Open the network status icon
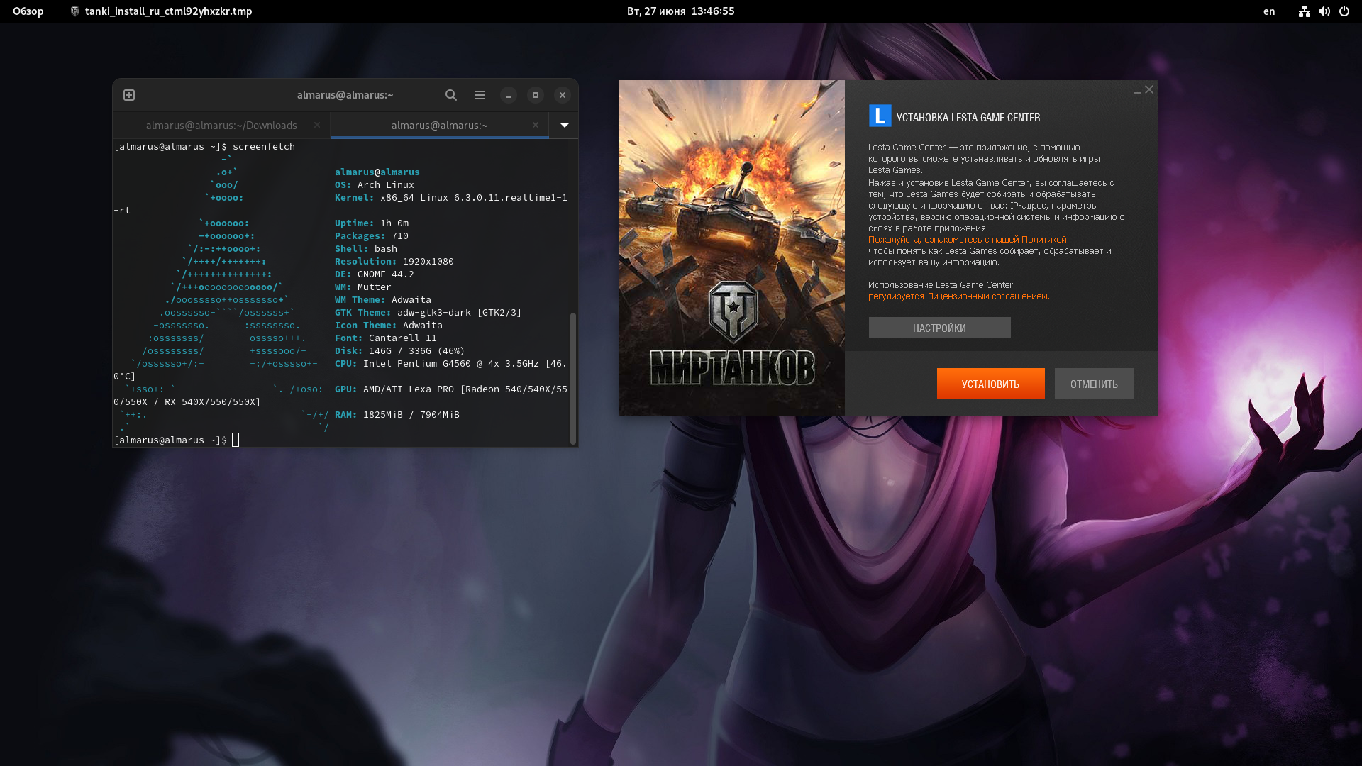The height and width of the screenshot is (766, 1362). (1305, 11)
